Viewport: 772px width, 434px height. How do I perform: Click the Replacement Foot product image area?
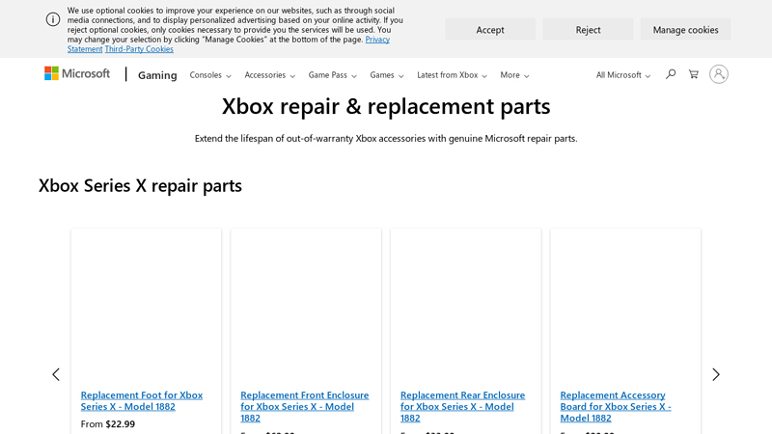pyautogui.click(x=147, y=309)
